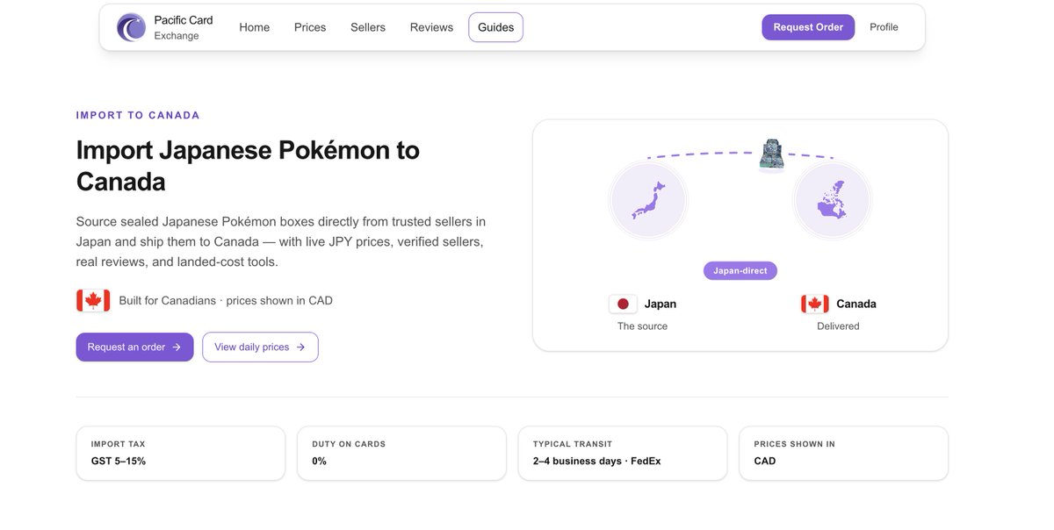The height and width of the screenshot is (530, 1054).
Task: Click the Japan-direct badge
Action: 740,271
